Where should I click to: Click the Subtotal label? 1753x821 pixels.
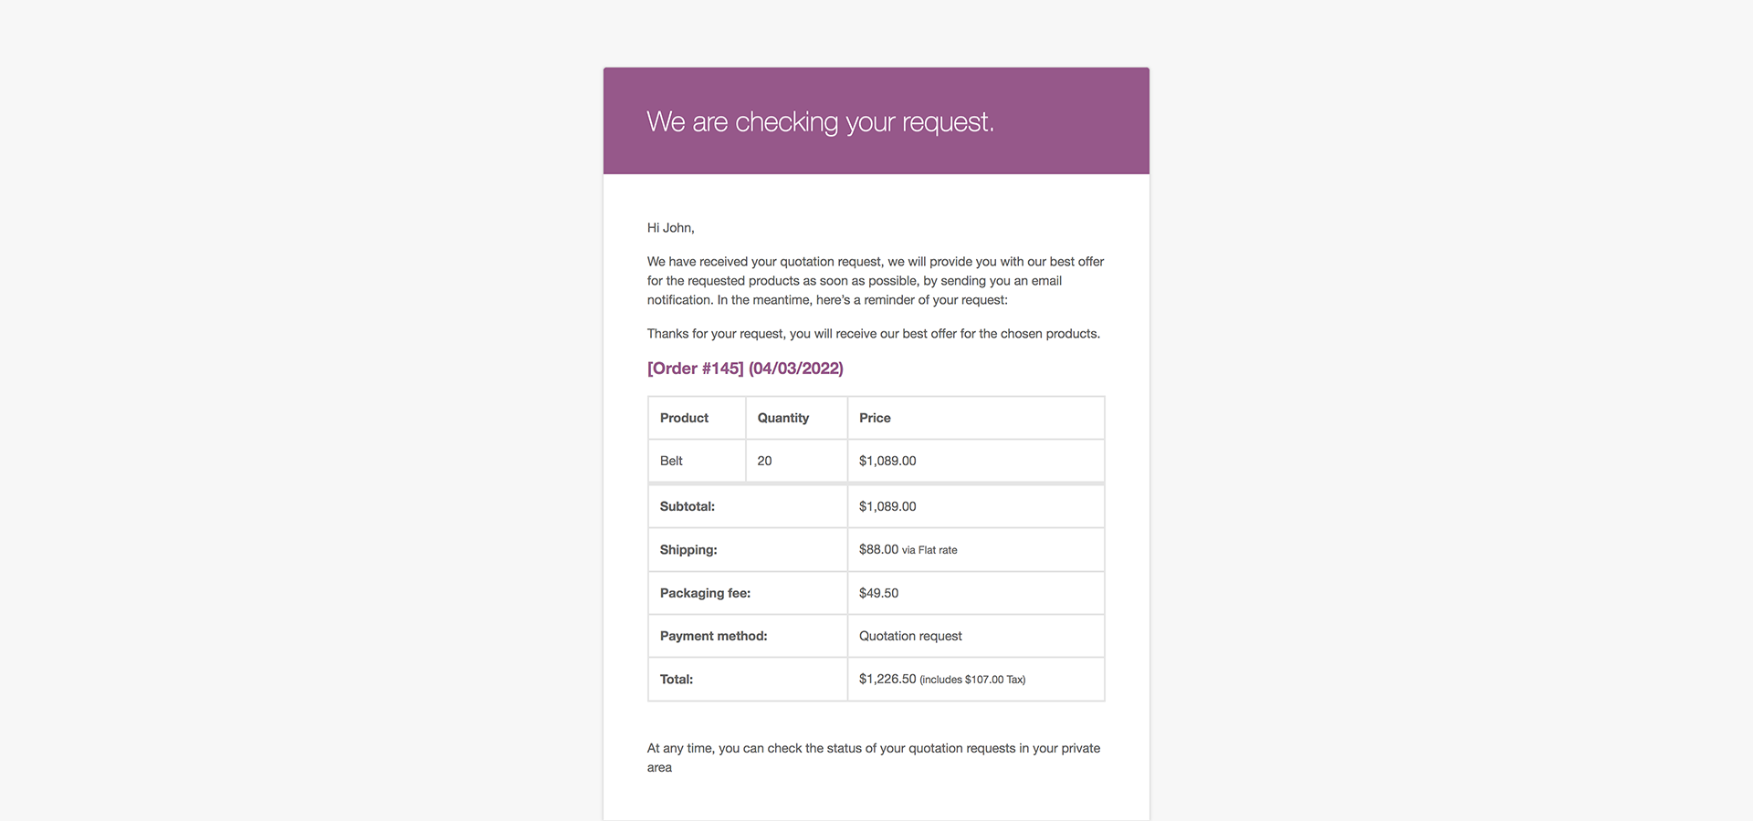tap(688, 506)
